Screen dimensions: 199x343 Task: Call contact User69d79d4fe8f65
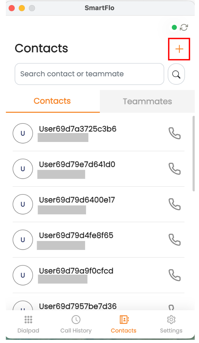175,240
